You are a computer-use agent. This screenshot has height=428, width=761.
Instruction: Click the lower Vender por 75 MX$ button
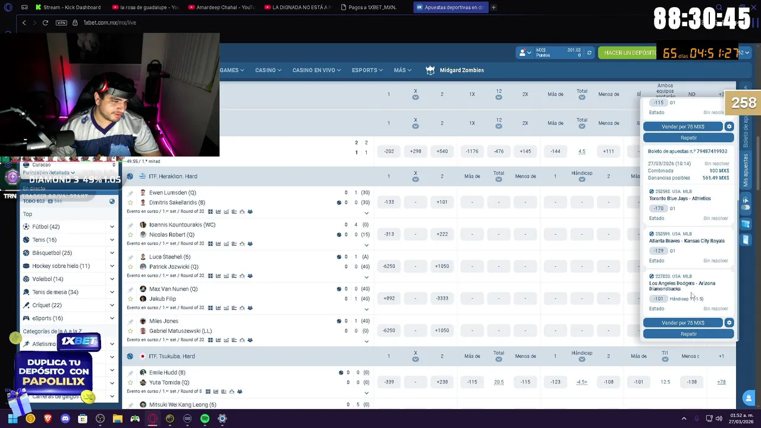(x=683, y=323)
